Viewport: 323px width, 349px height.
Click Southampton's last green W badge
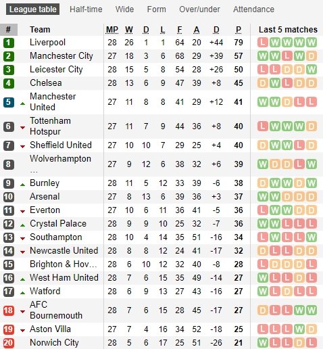point(312,237)
